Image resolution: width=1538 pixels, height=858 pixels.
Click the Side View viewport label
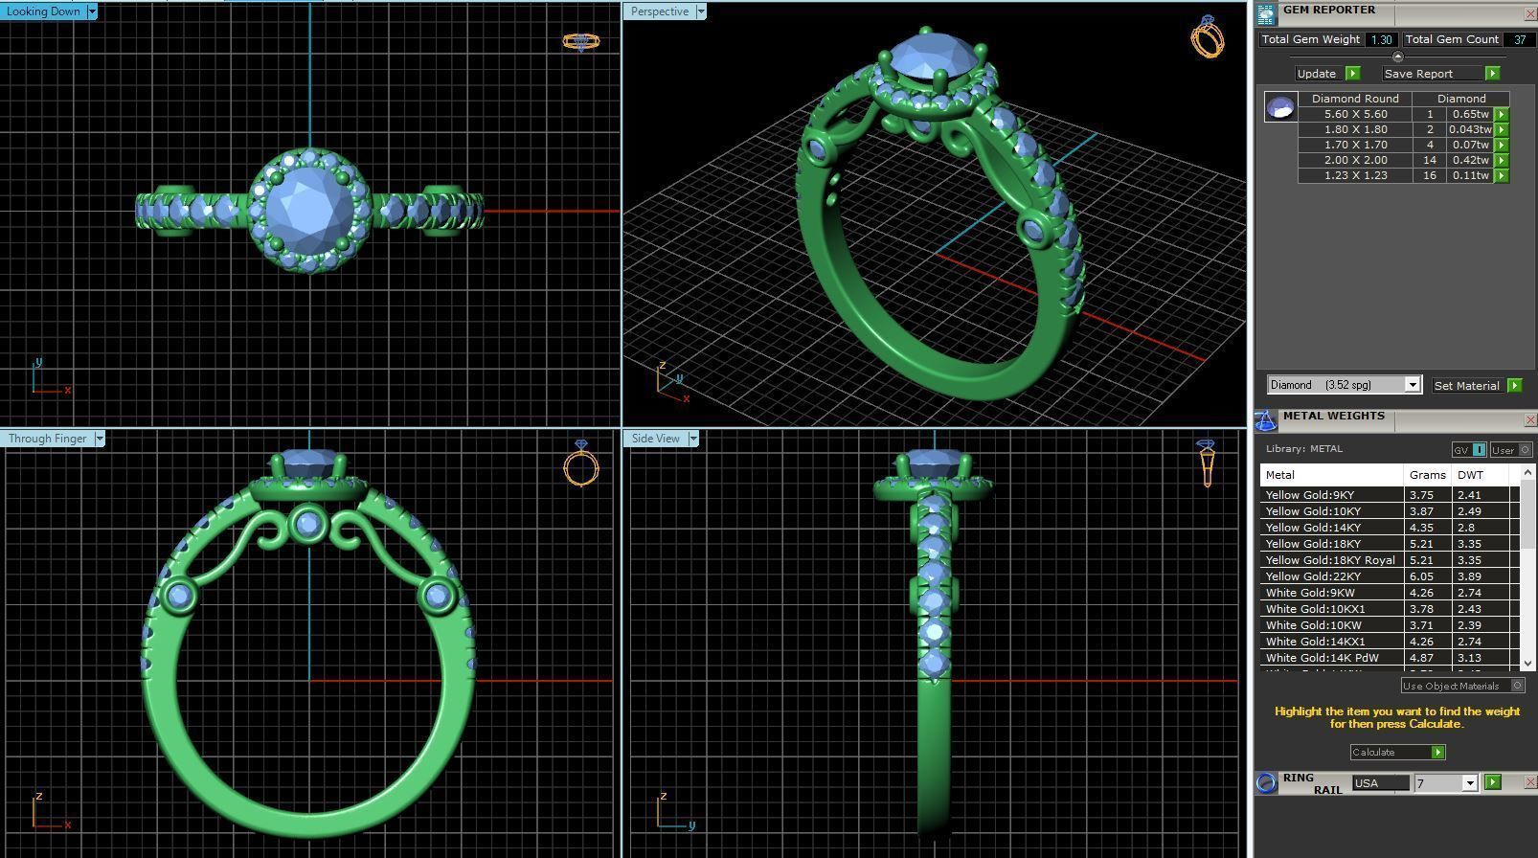[655, 439]
